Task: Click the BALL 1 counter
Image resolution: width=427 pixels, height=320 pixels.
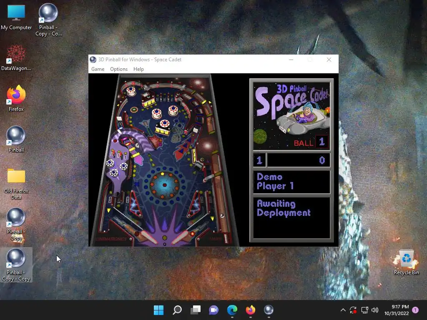Action: click(x=311, y=142)
